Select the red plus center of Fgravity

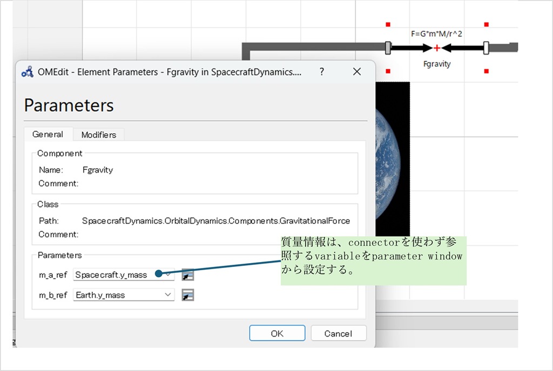[437, 49]
